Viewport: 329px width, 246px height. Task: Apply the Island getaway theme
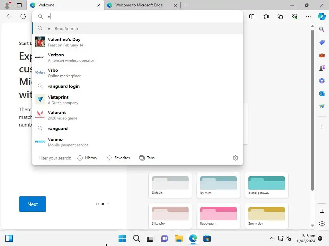[x=267, y=185]
